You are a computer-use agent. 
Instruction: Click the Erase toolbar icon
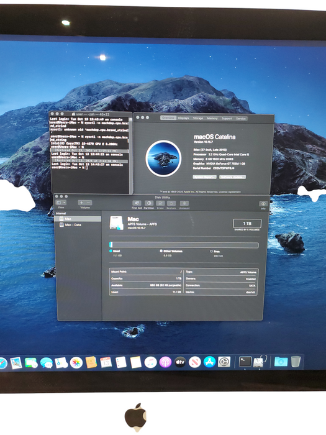coord(160,203)
